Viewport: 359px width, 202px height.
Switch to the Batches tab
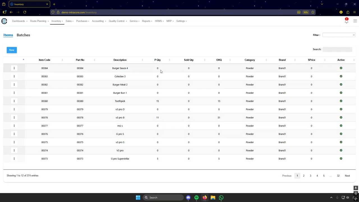23,35
